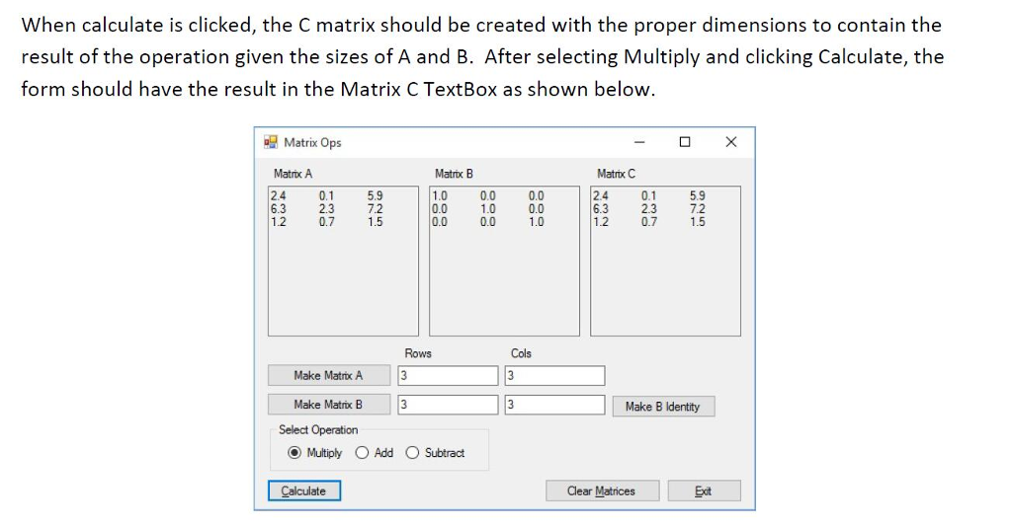Viewport: 1012px width, 528px height.
Task: Click the Make B Identity button
Action: [x=663, y=407]
